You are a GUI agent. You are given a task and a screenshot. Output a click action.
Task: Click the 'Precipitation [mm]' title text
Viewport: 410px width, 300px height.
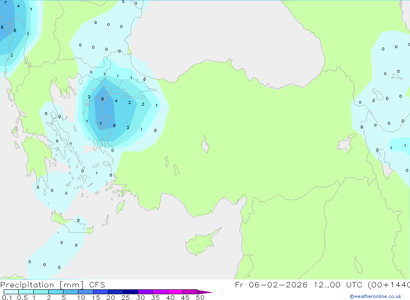[x=42, y=285]
